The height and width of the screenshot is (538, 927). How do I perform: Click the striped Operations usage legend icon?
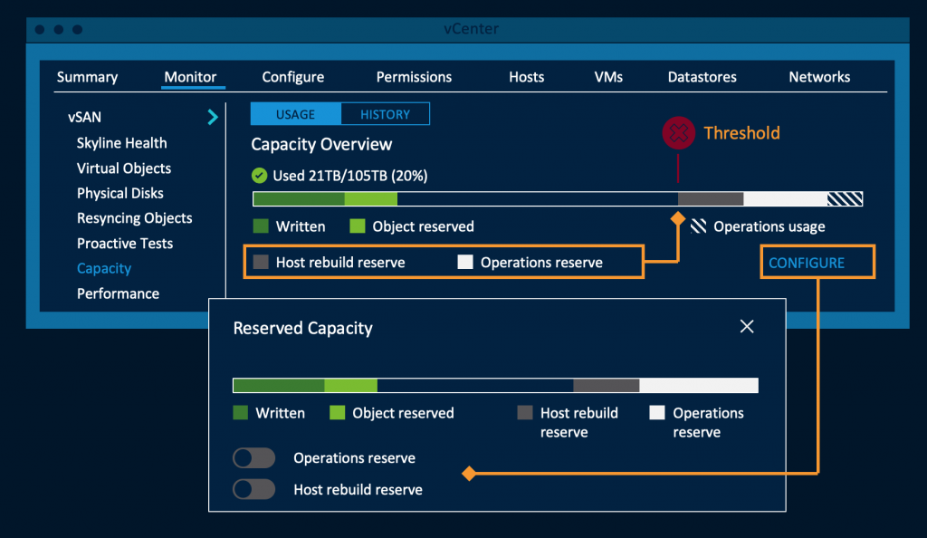click(x=698, y=226)
